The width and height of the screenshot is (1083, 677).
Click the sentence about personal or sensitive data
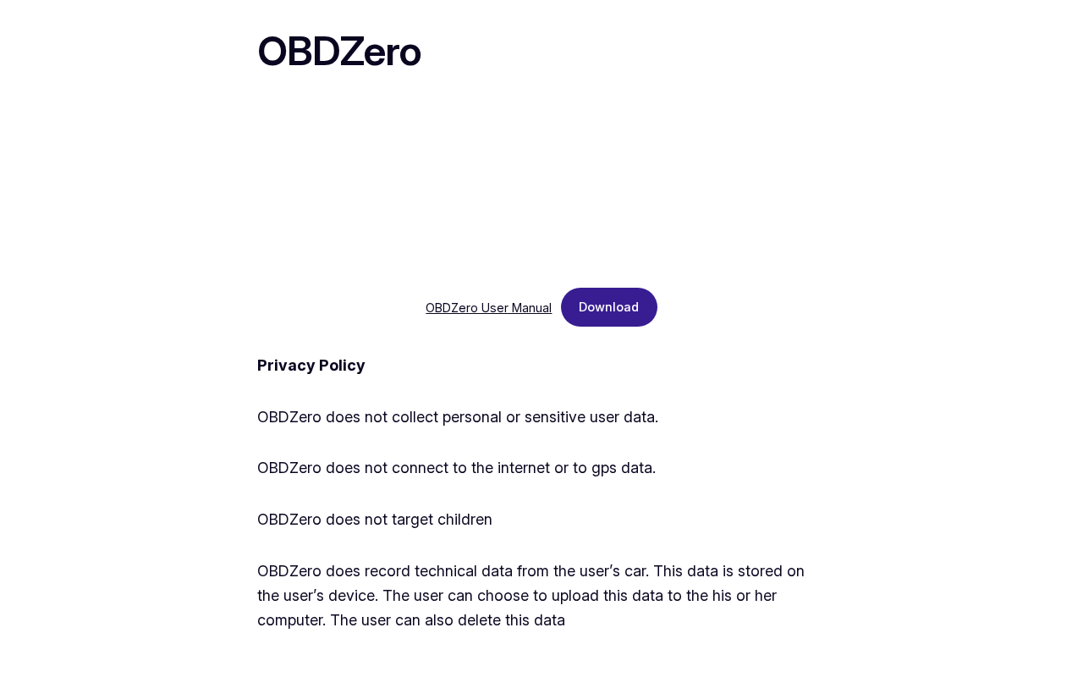[457, 417]
